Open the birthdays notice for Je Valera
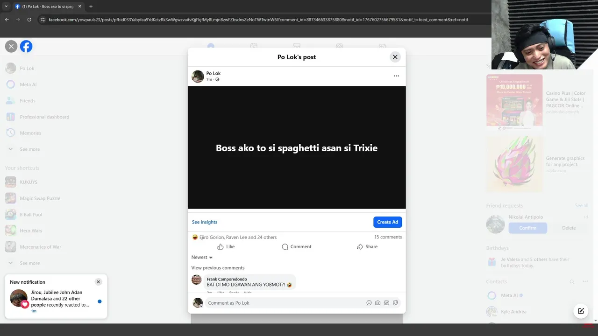This screenshot has height=336, width=598. coord(535,262)
